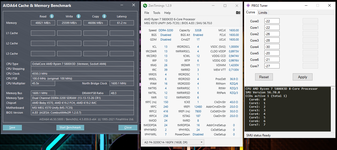Screen dimensions: 337x150
Task: Open the File menu in ZenTimings
Action: point(147,13)
